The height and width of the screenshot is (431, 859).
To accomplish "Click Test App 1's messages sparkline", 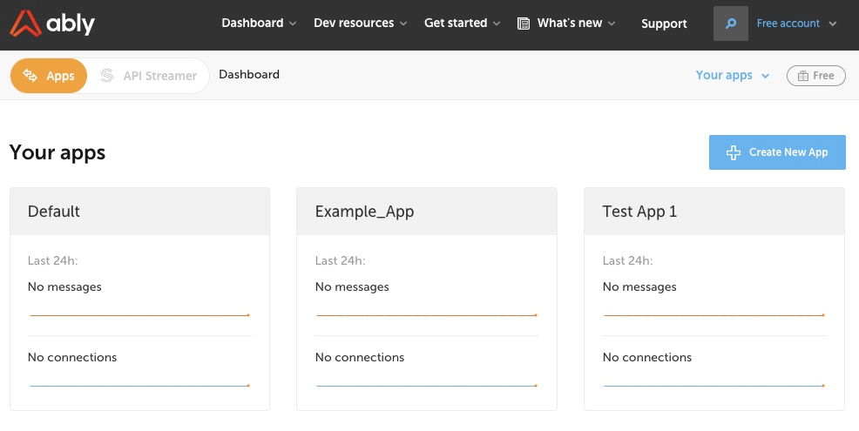I will click(x=714, y=315).
